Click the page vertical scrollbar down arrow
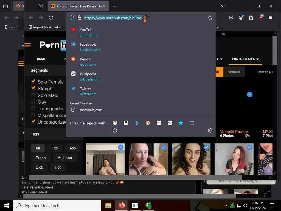 point(275,173)
